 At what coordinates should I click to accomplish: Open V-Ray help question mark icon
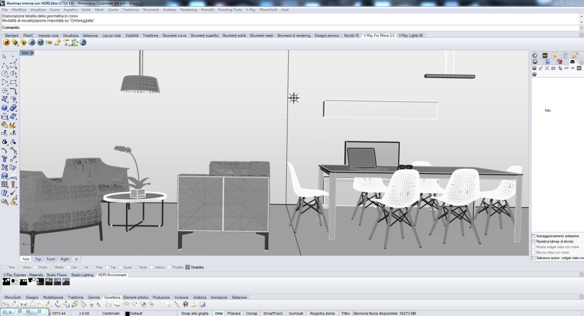(x=83, y=42)
